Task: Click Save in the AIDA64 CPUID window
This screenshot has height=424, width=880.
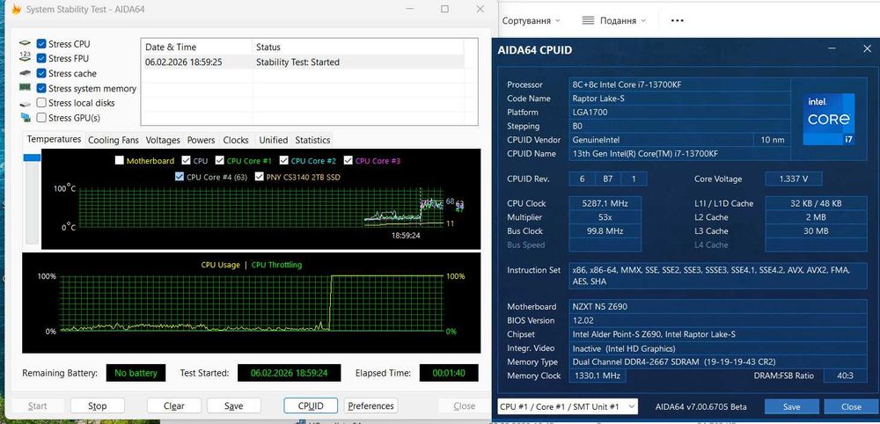Action: (x=791, y=406)
